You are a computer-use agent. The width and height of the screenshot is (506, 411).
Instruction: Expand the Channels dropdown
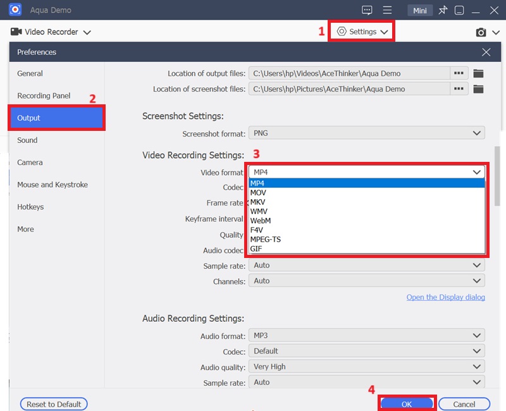tap(367, 281)
